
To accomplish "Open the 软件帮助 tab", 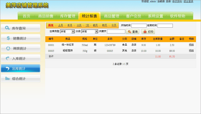I will (x=177, y=16).
